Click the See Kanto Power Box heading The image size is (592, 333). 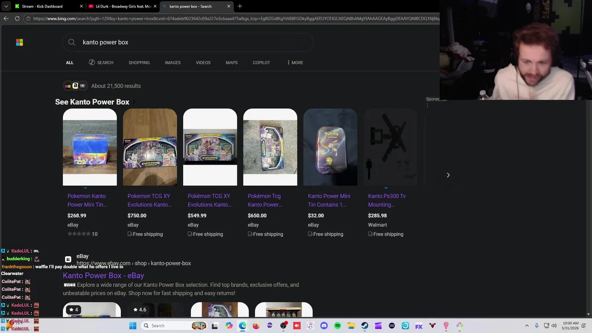point(92,102)
